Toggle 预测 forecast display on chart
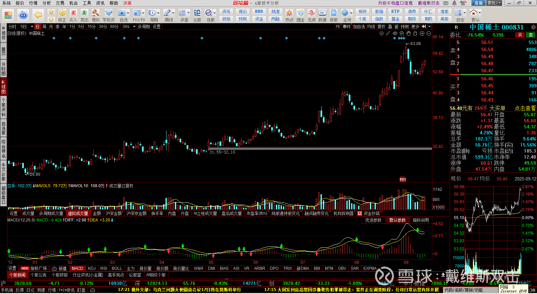 (405, 27)
